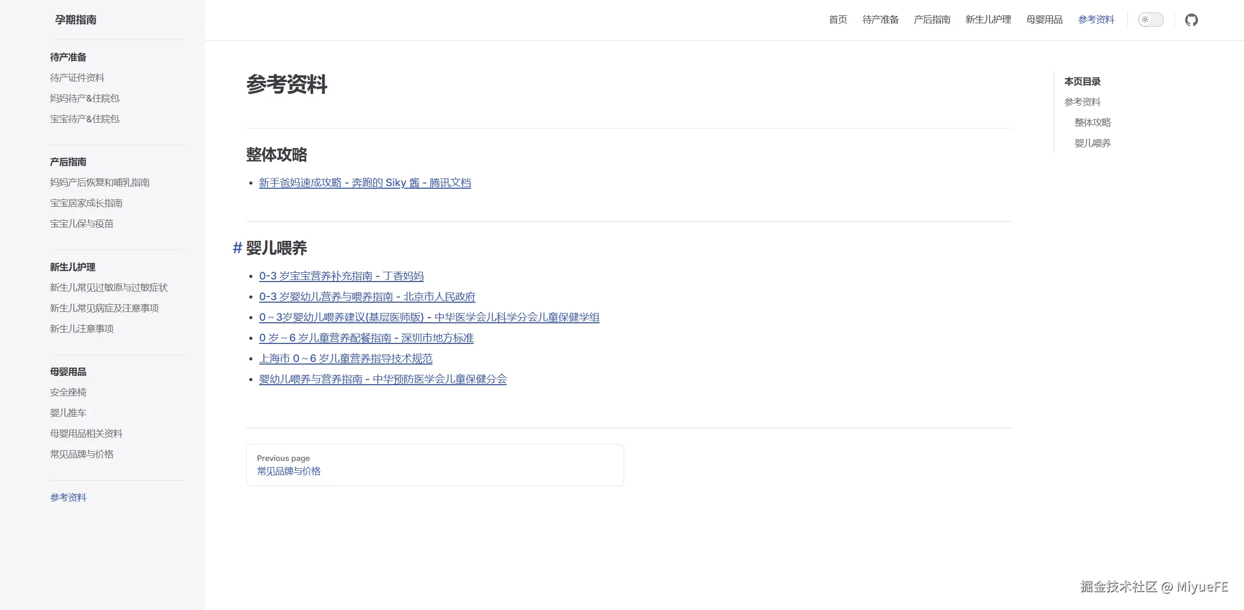Viewport: 1244px width, 610px height.
Task: Open 0-3 岁宝宝营养补充指南 丁香妈妈 link
Action: click(x=341, y=276)
